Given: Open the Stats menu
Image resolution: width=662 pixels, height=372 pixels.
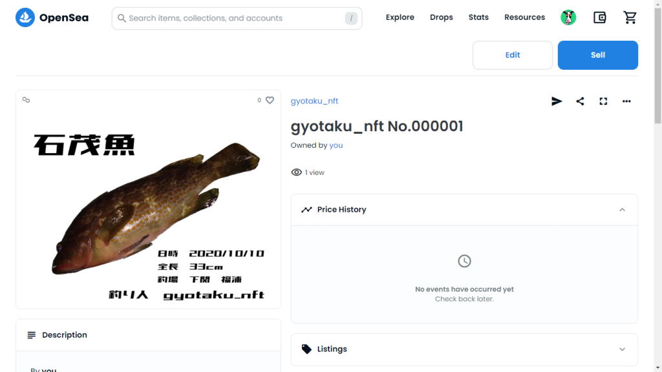Looking at the screenshot, I should (478, 17).
